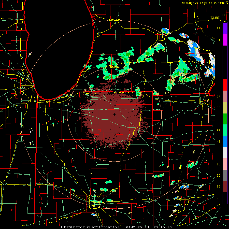Click the BI legend label
Screen dimensions: 229x229
point(218,187)
